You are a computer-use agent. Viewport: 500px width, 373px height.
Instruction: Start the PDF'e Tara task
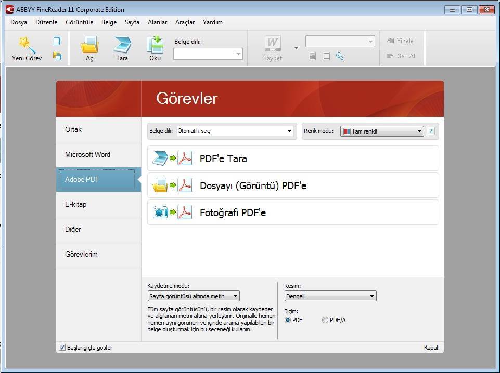click(x=293, y=158)
